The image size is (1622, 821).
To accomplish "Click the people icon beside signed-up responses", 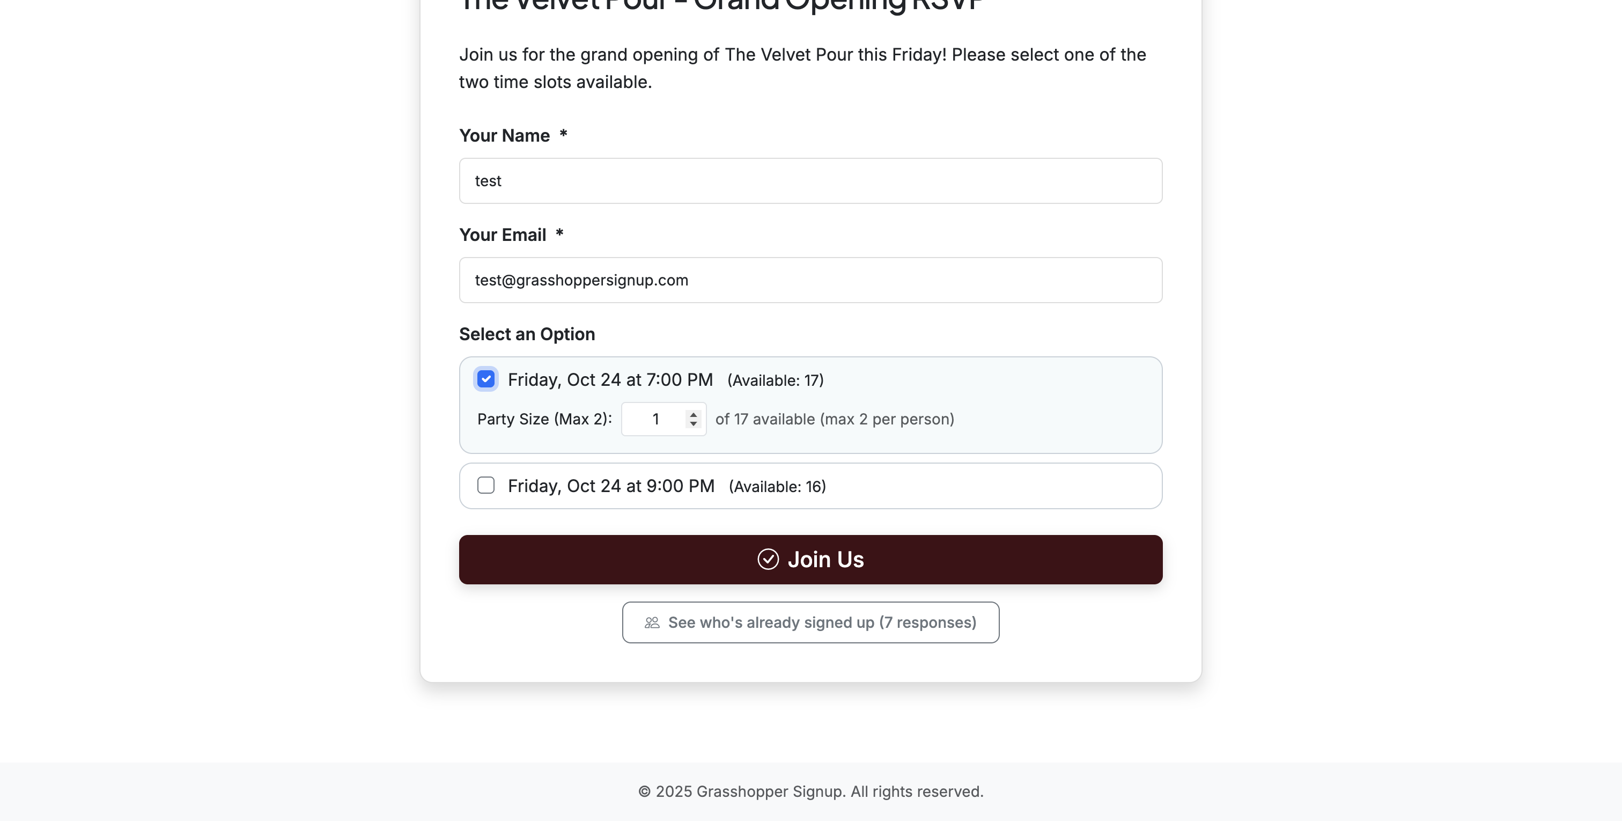I will [x=652, y=622].
